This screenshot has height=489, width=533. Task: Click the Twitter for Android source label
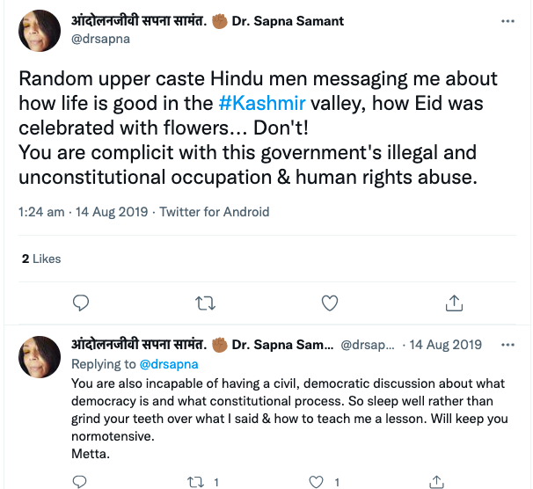pyautogui.click(x=215, y=212)
